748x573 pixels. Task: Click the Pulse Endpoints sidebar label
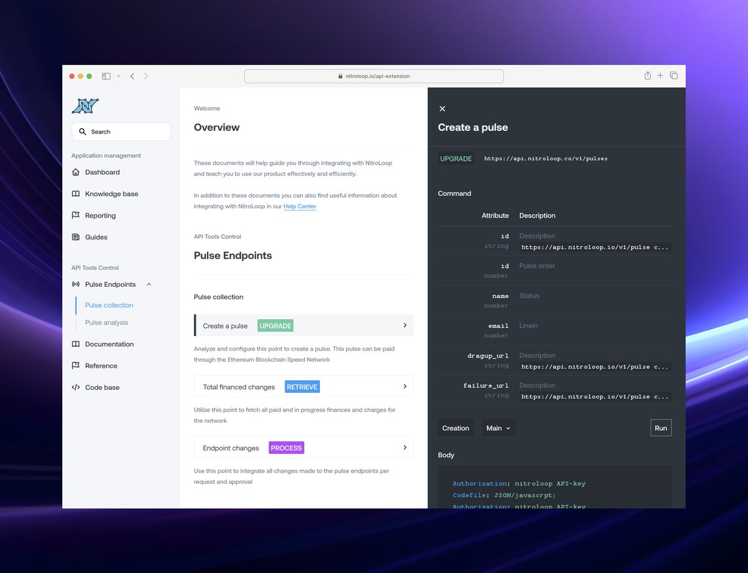[110, 284]
